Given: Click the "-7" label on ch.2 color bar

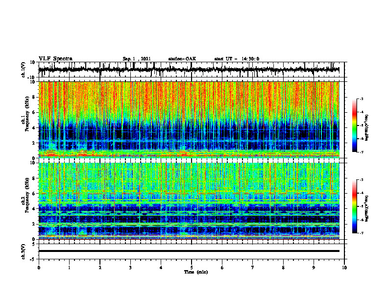Looking at the screenshot, I should click(x=362, y=233).
